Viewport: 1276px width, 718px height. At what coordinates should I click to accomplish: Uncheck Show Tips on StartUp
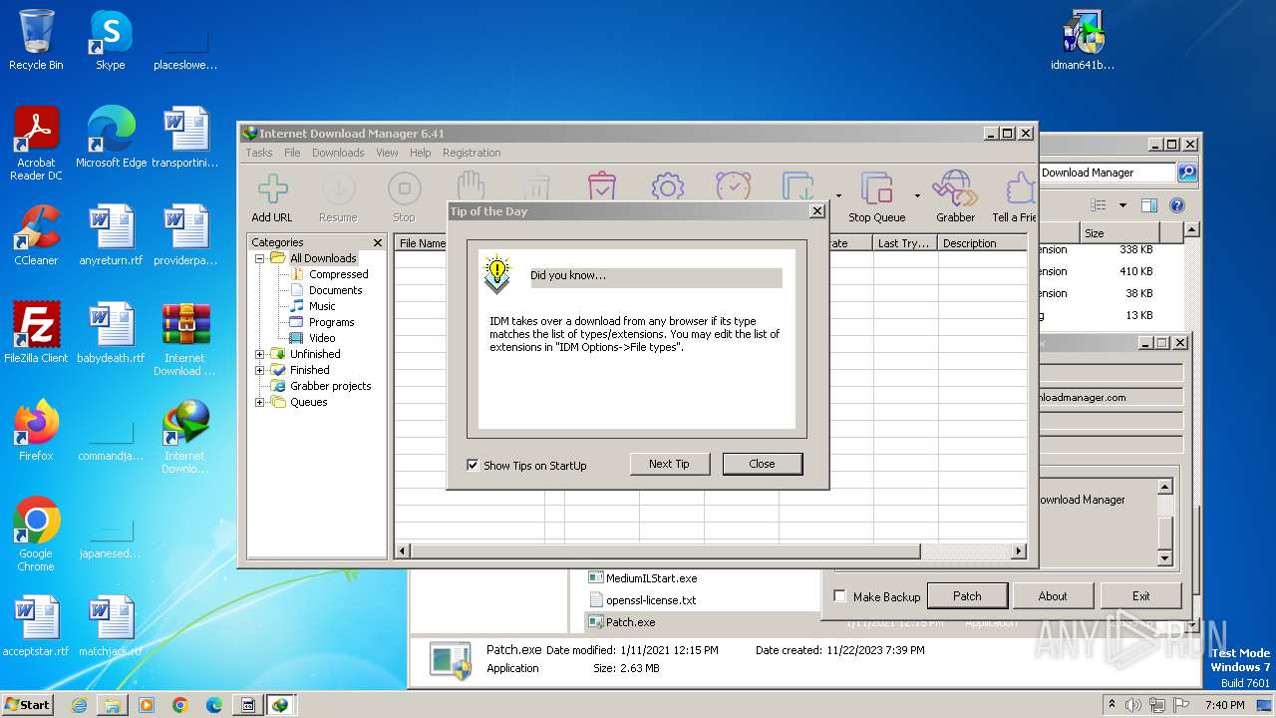(473, 466)
